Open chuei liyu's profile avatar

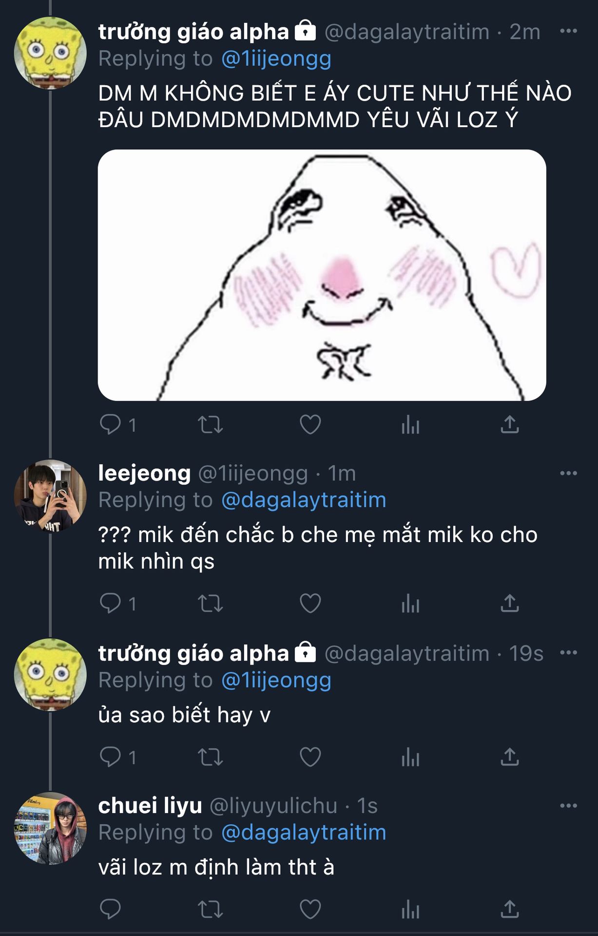[x=50, y=828]
